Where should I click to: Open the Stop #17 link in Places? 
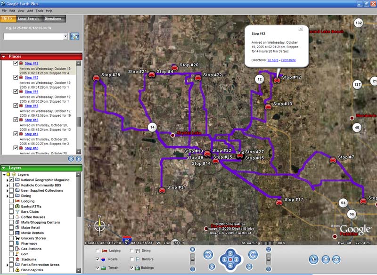click(x=32, y=134)
